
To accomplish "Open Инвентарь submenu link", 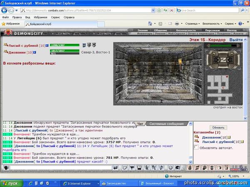I will [145, 34].
